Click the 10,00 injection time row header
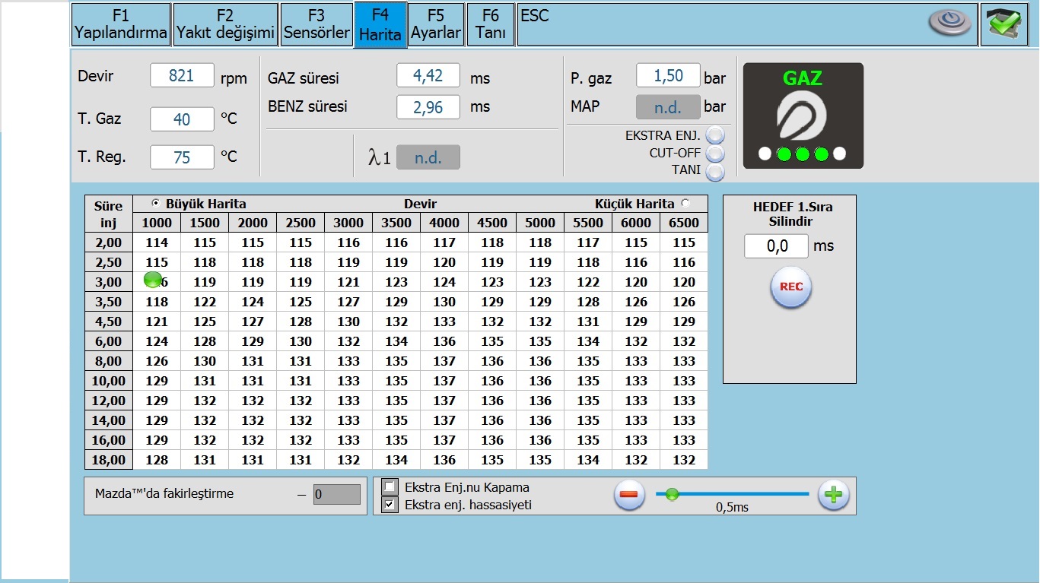The width and height of the screenshot is (1040, 583). [108, 381]
